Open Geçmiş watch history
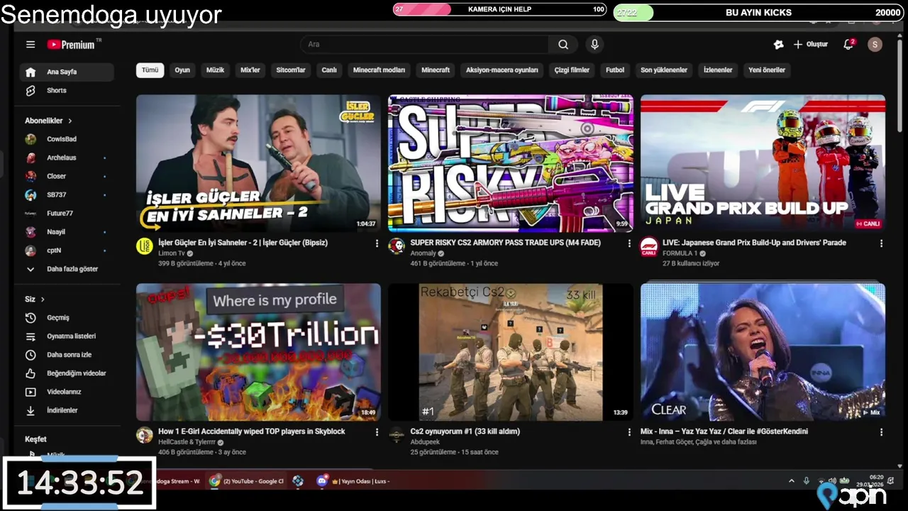 (67, 317)
